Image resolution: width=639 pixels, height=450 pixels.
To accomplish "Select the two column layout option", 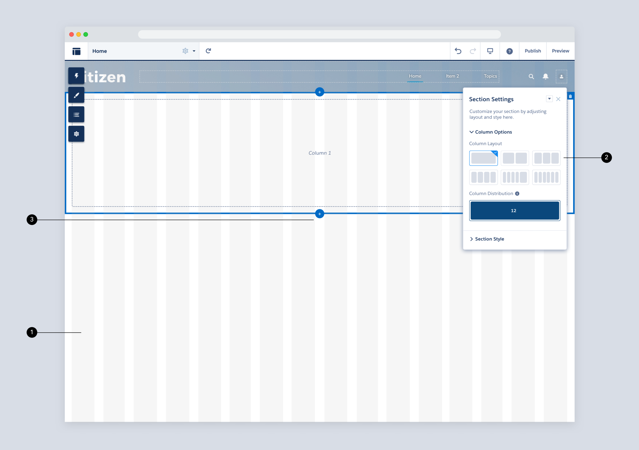I will pyautogui.click(x=515, y=158).
